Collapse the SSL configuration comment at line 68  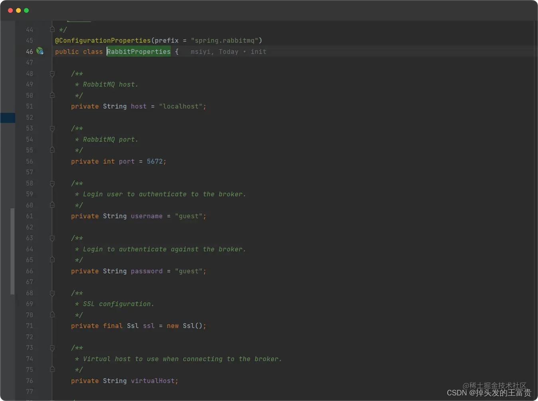coord(52,293)
